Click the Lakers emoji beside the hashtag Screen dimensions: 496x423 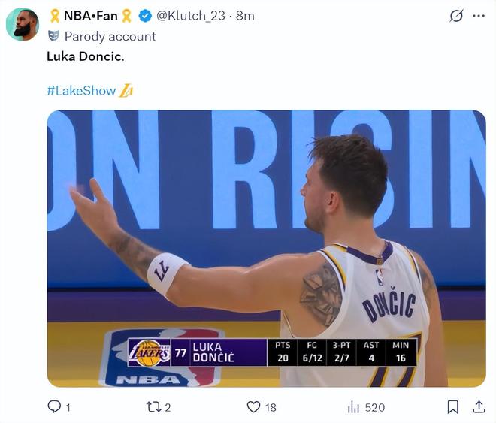click(126, 91)
